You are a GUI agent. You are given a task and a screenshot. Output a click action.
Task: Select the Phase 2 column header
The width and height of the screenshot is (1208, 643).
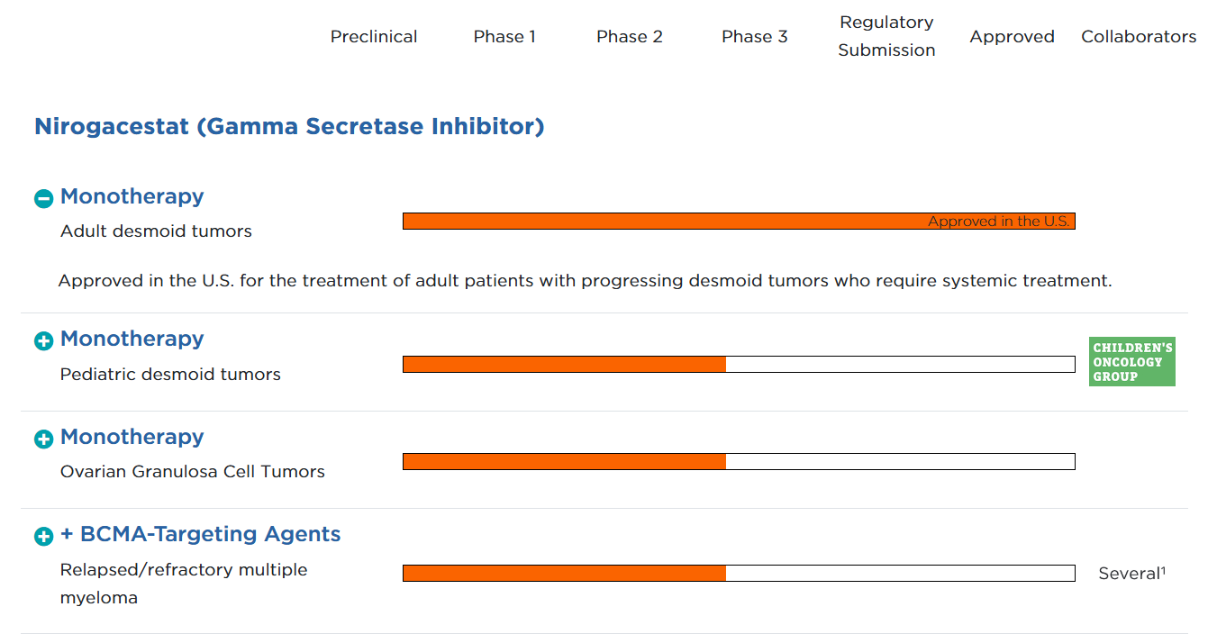(629, 37)
